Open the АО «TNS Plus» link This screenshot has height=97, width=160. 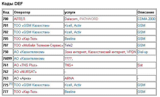coord(26,65)
